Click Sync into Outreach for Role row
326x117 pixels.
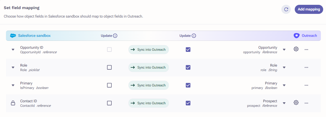148,67
